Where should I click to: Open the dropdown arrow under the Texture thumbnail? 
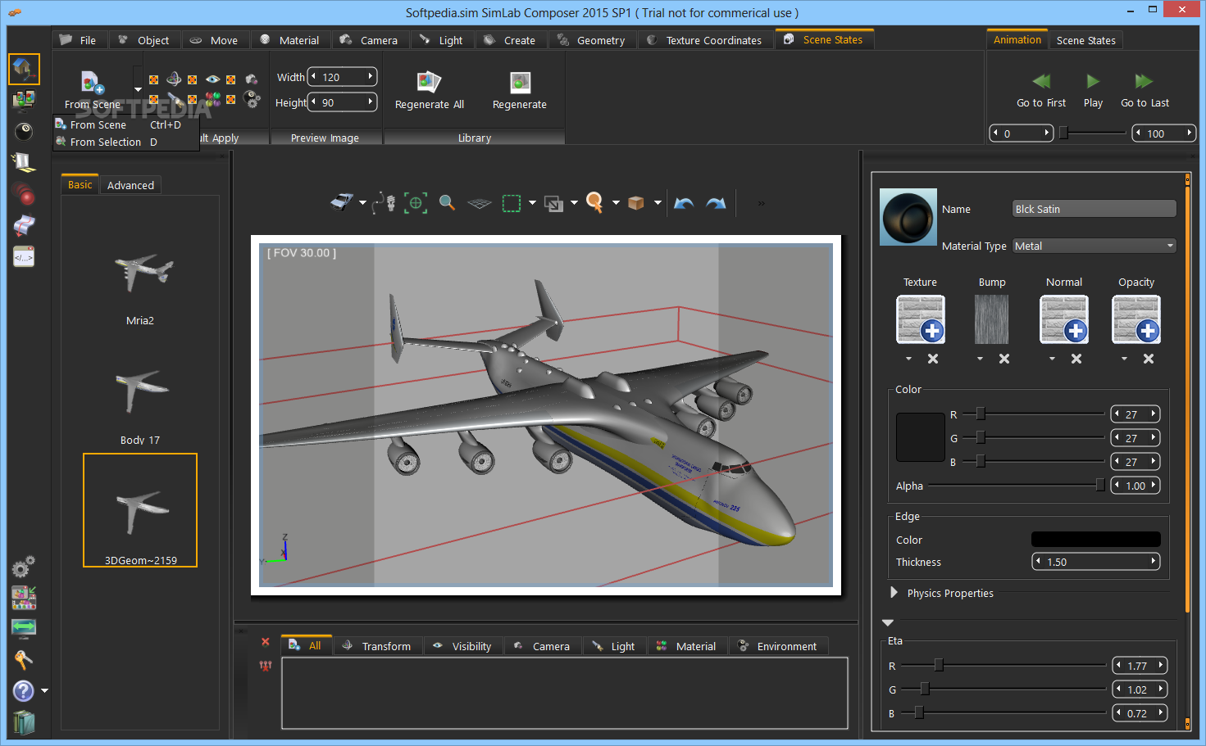[x=908, y=359]
